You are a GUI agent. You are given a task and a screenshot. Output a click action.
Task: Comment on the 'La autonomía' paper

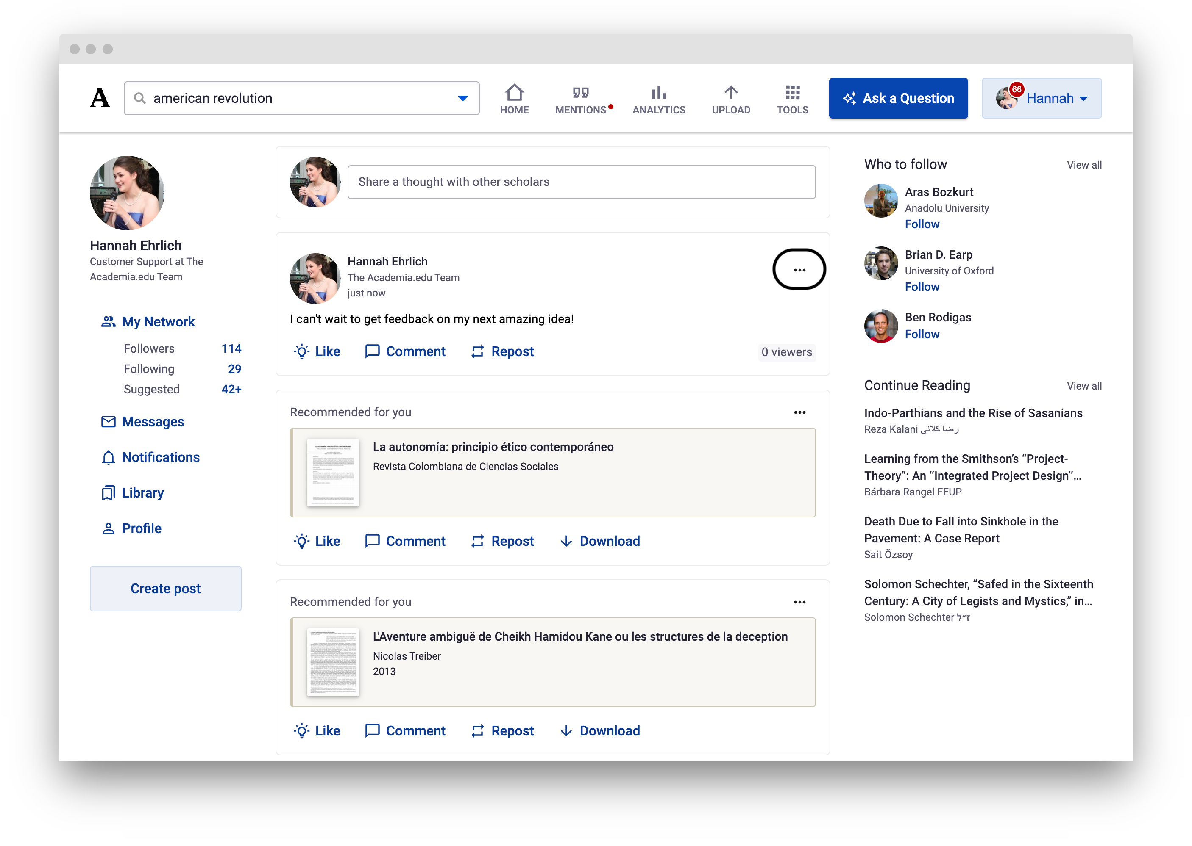pyautogui.click(x=405, y=541)
